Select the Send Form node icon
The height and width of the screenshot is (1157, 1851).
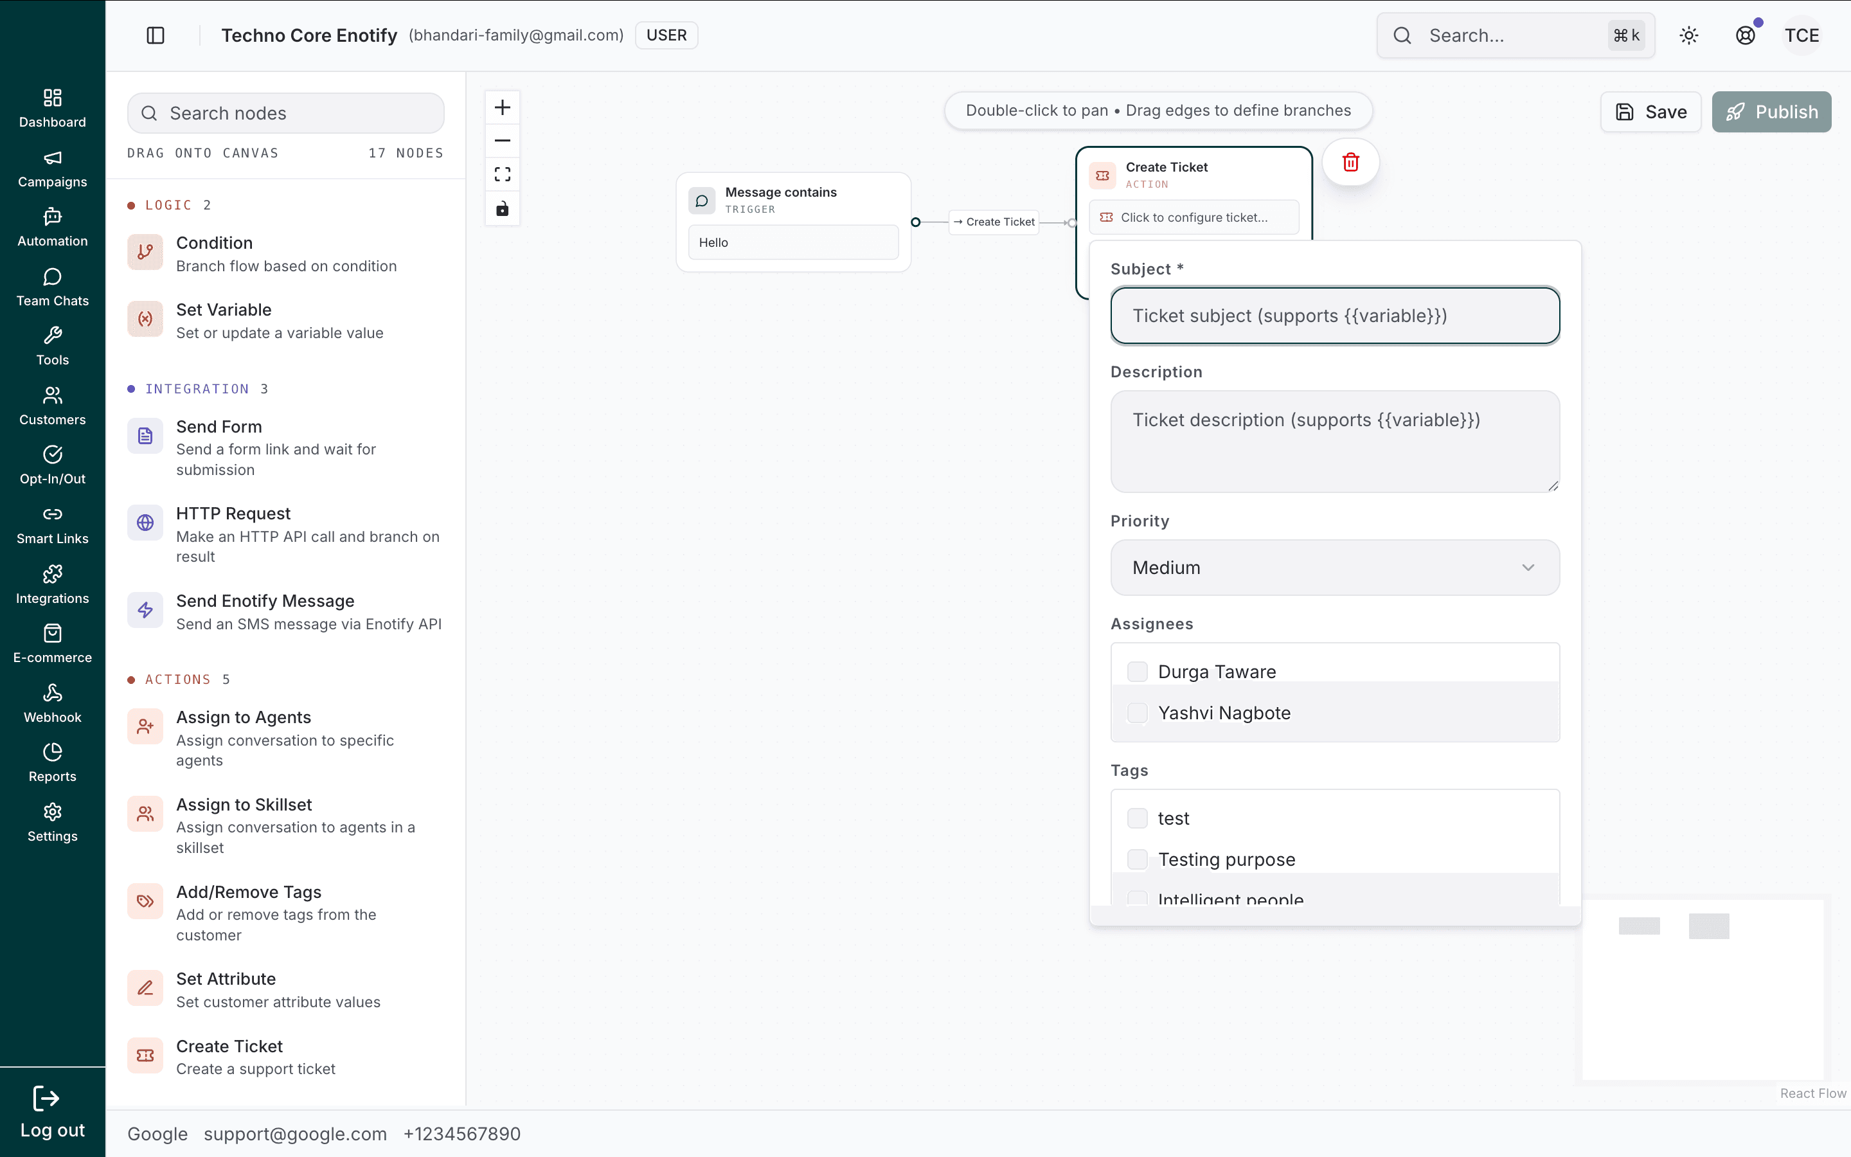(145, 436)
